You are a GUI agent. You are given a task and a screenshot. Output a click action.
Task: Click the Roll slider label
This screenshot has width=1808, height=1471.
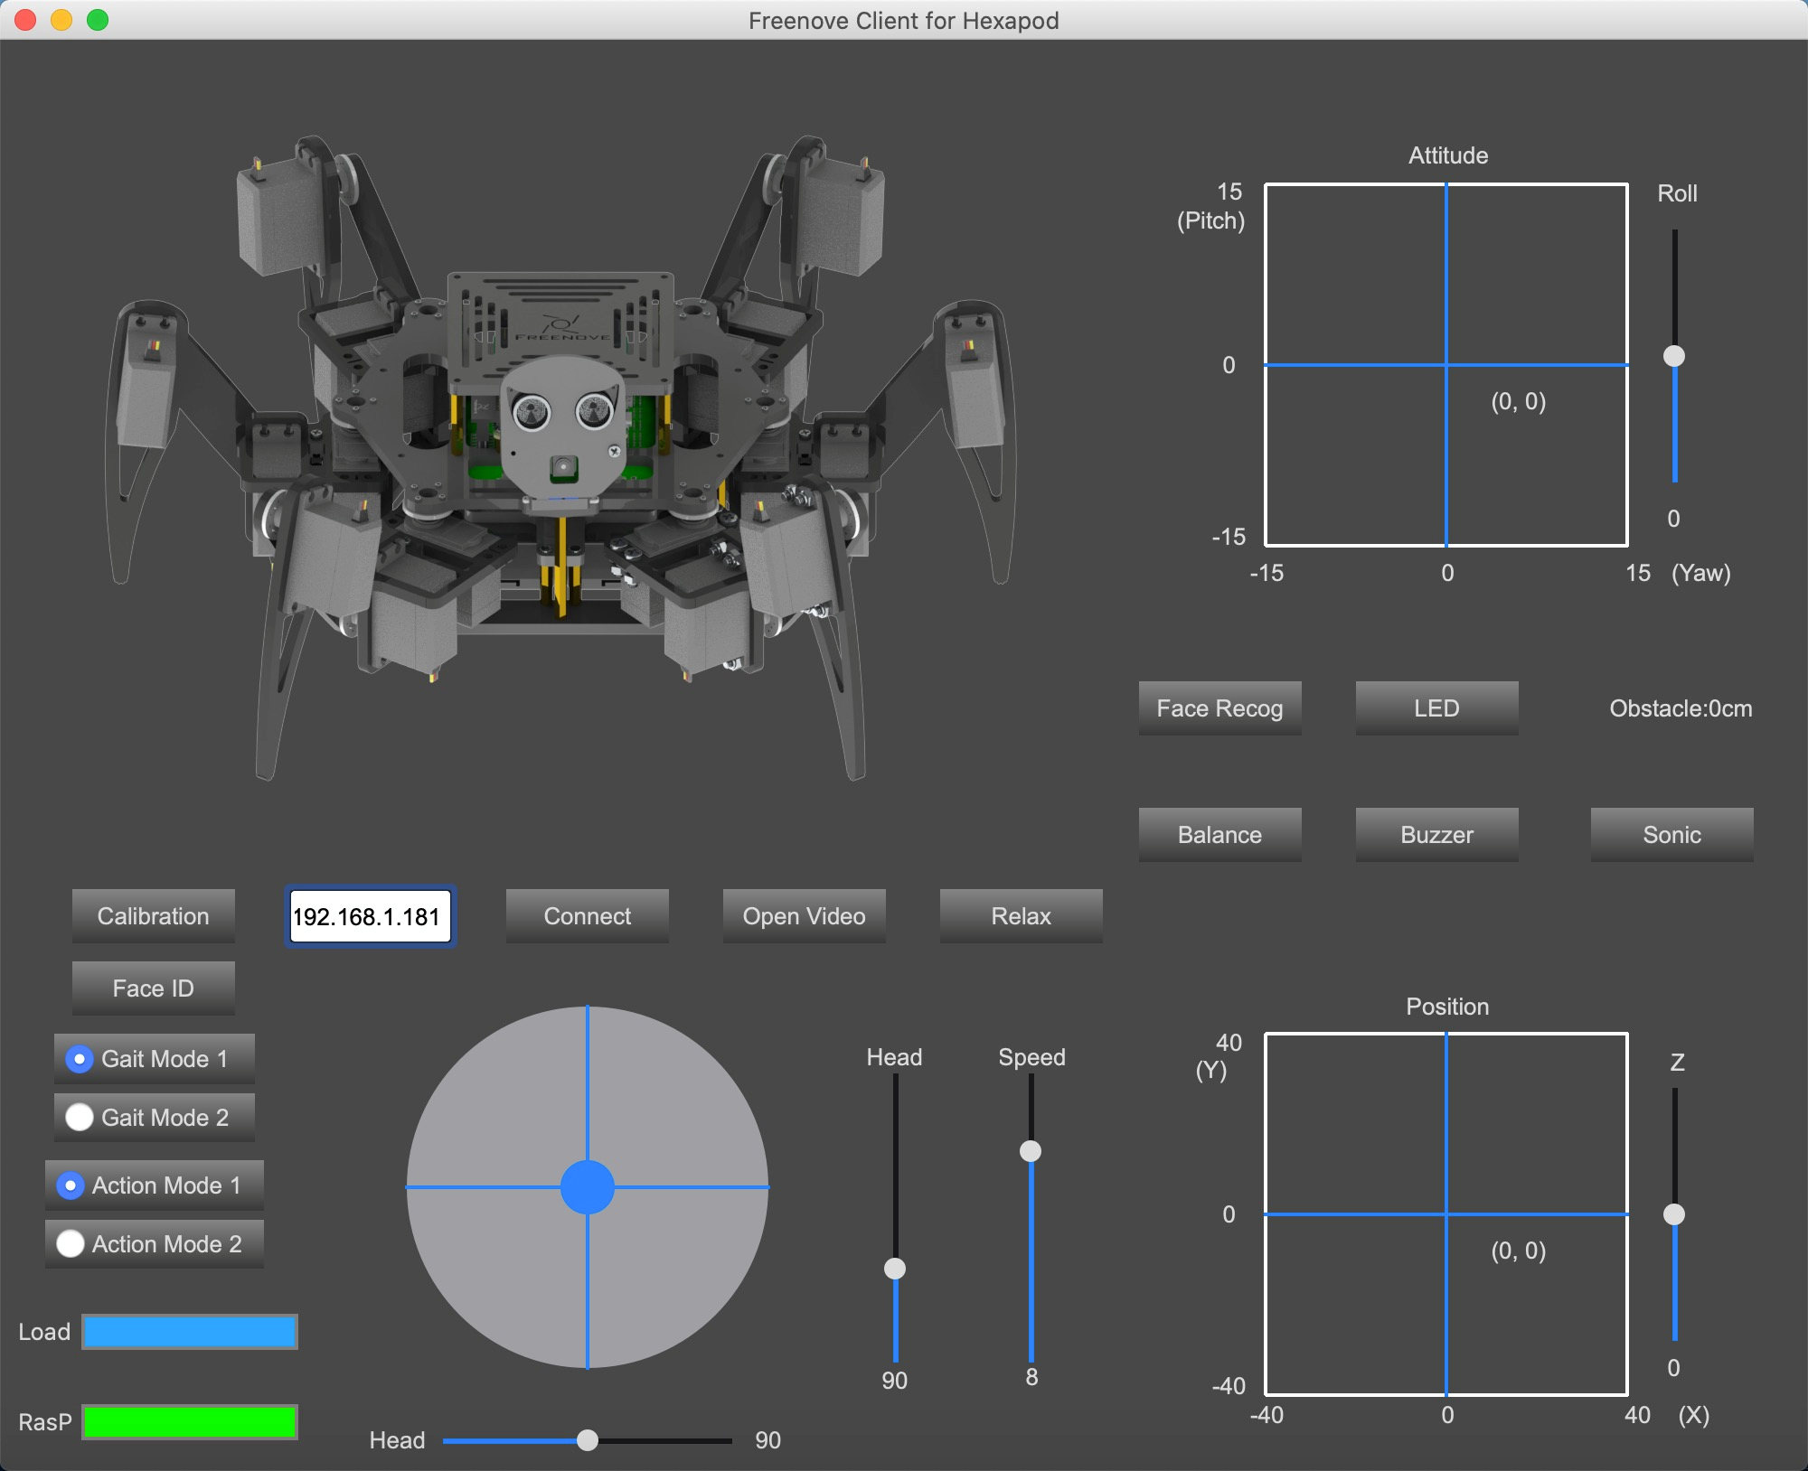coord(1677,193)
